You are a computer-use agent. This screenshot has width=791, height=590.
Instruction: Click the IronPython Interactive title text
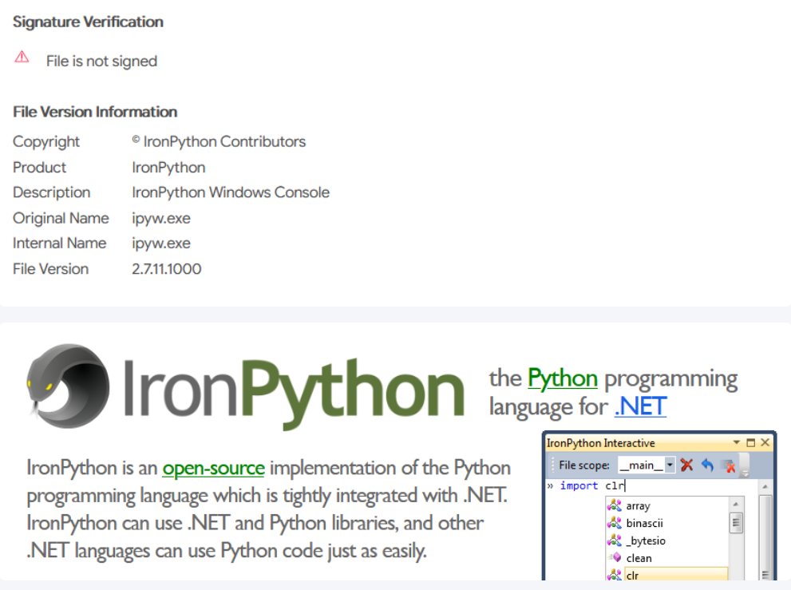click(601, 443)
